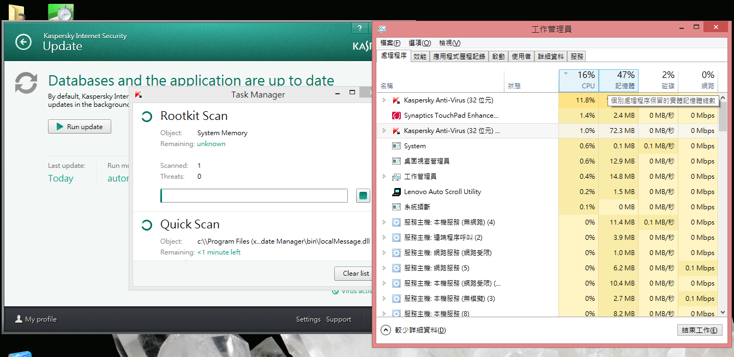734x357 pixels.
Task: Expand the 工作管理員 process entry
Action: [384, 177]
